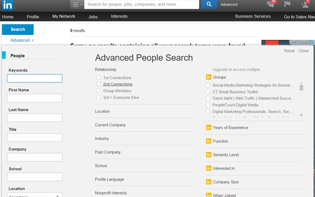This screenshot has width=315, height=197.
Task: Click the premium icon beside Interested In
Action: (209, 168)
